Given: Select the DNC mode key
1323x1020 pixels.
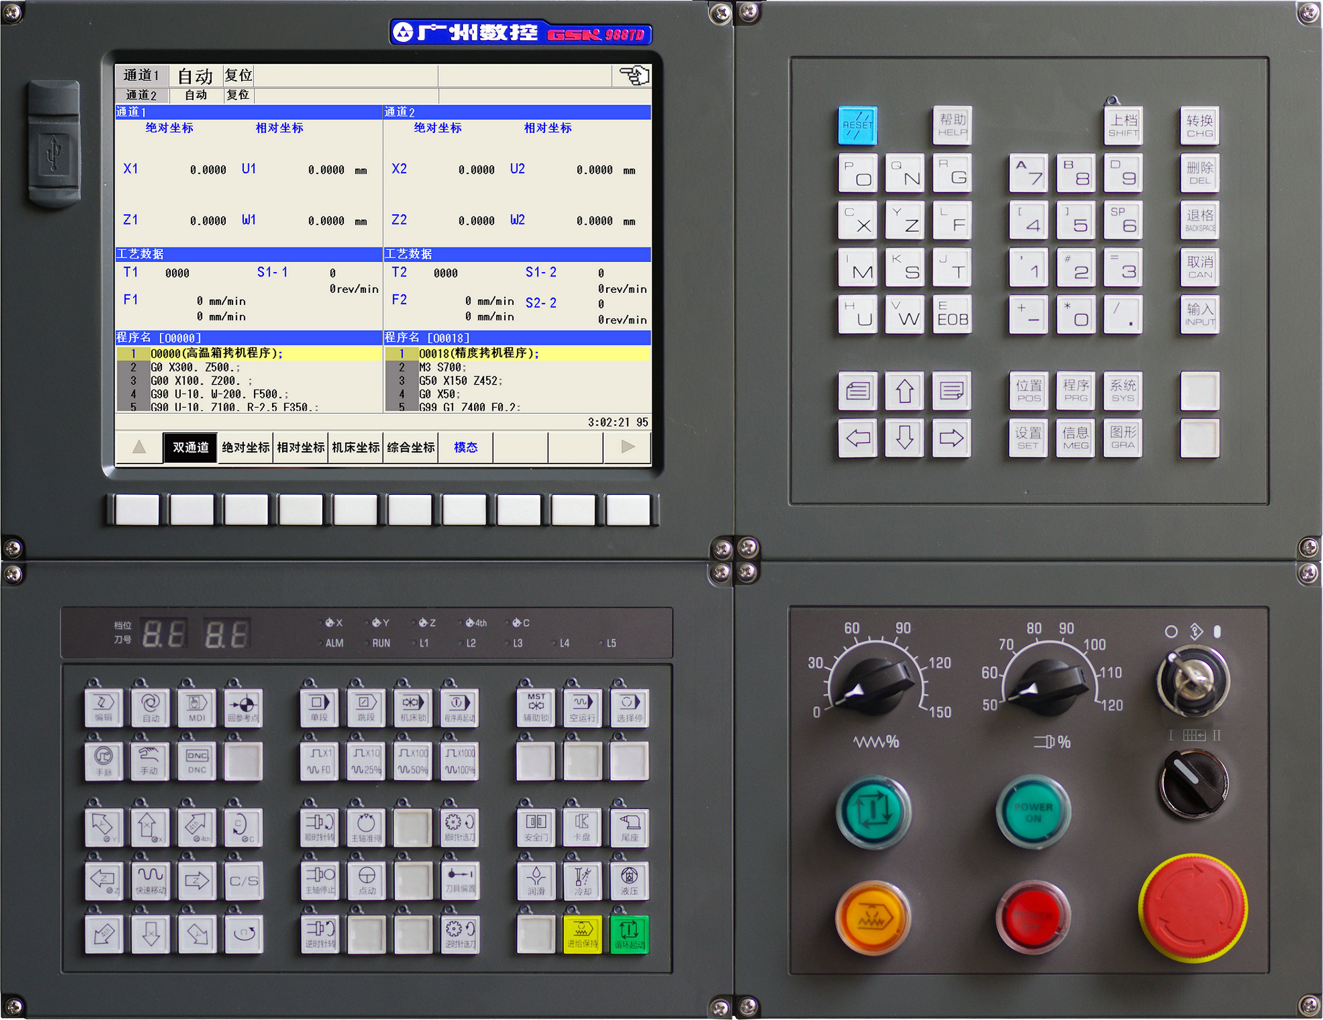Looking at the screenshot, I should click(x=197, y=761).
